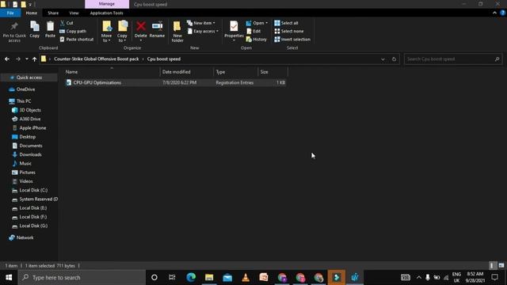The width and height of the screenshot is (507, 285).
Task: Open Network in navigation pane
Action: pos(25,237)
